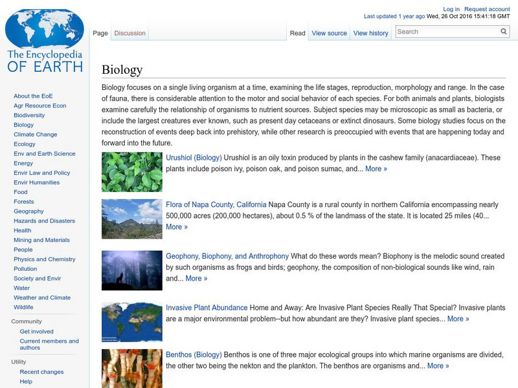This screenshot has height=388, width=518.
Task: Click the search magnifier icon
Action: click(x=504, y=31)
